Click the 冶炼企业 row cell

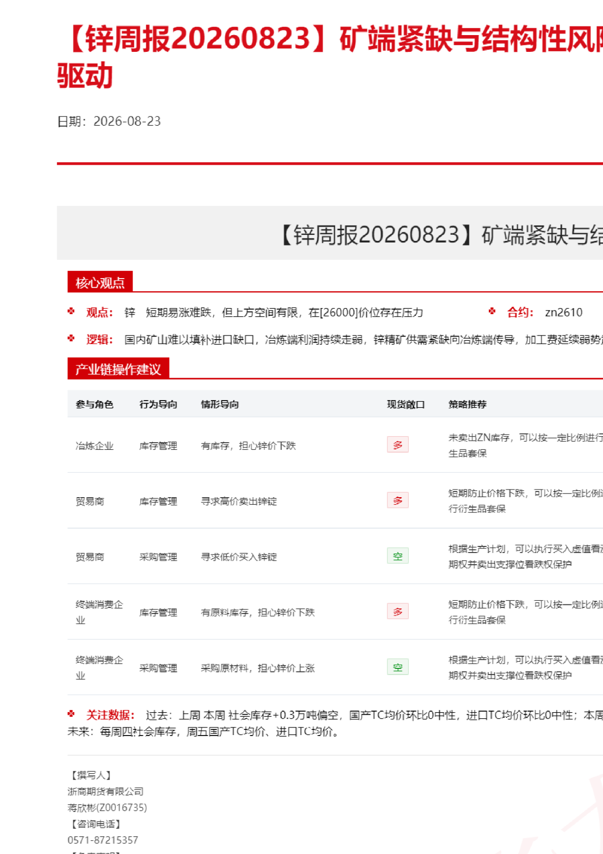94,446
